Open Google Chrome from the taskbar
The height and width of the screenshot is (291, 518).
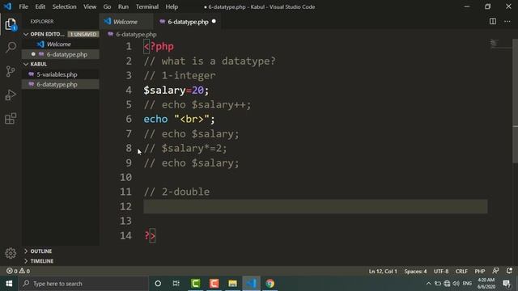270,284
